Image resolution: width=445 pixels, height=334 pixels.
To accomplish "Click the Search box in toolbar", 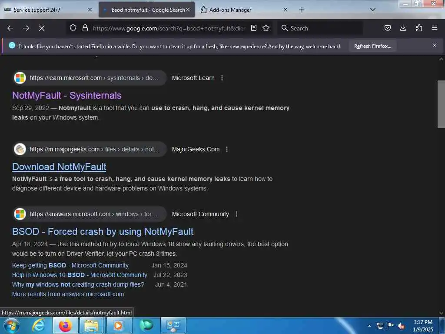I will point(320,28).
